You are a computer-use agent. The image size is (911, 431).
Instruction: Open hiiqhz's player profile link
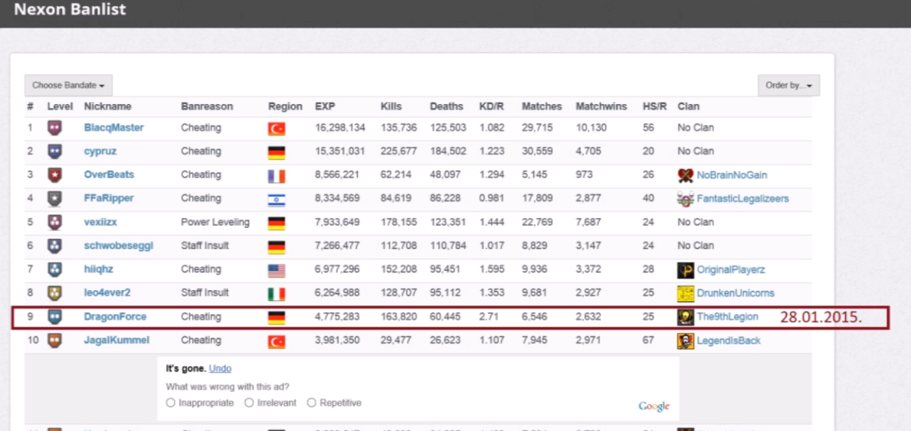[98, 269]
